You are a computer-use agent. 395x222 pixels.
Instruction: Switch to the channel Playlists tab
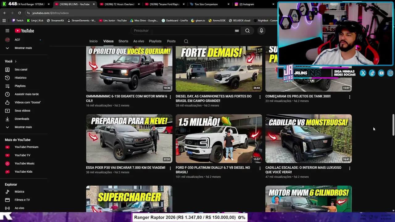155,41
